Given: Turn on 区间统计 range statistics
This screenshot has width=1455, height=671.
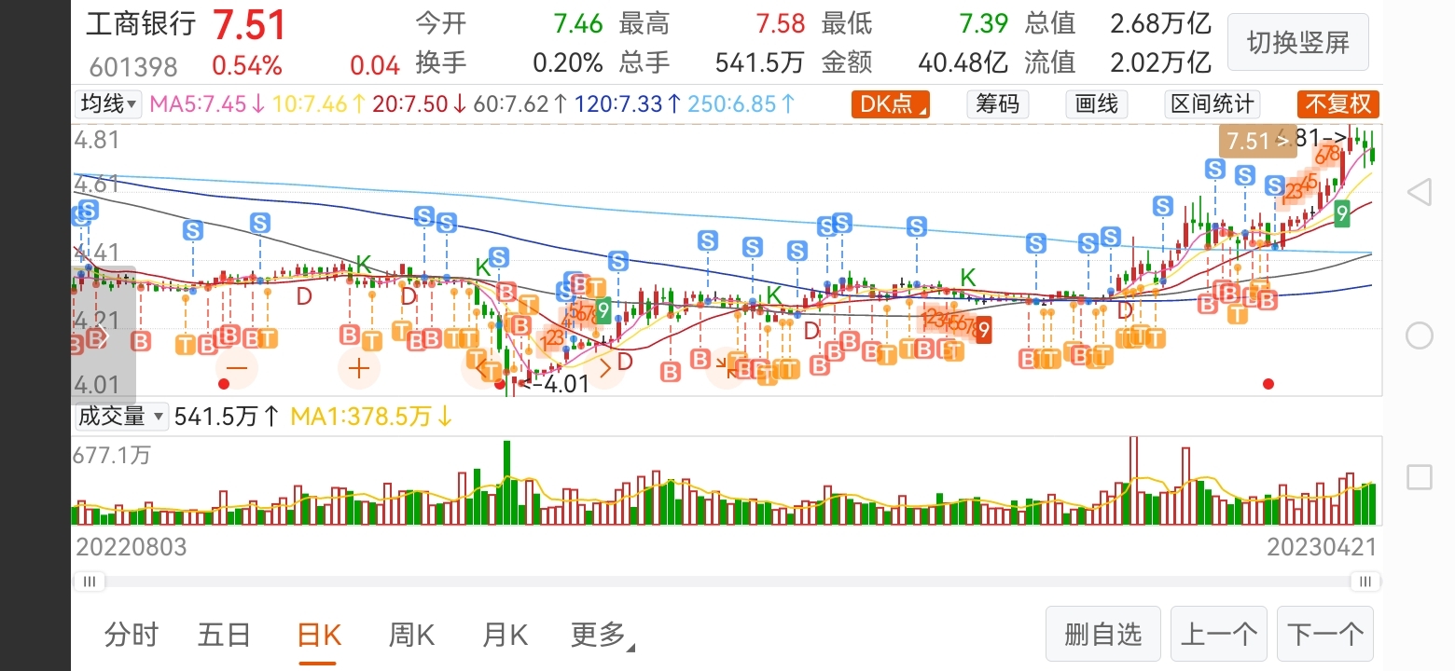Looking at the screenshot, I should coord(1212,103).
